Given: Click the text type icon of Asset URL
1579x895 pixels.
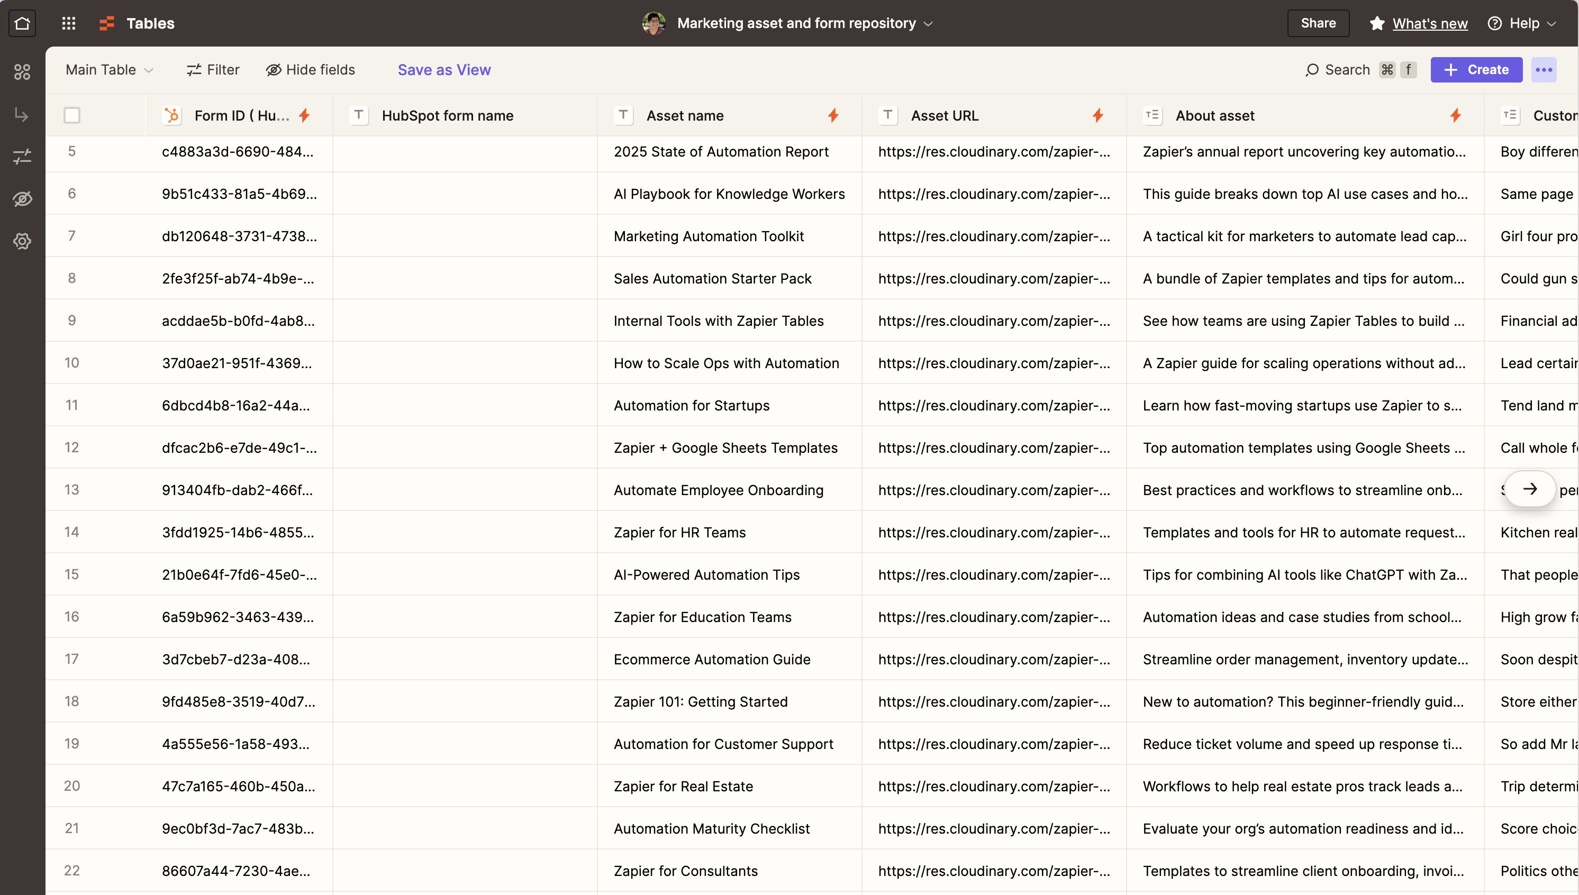Looking at the screenshot, I should [x=888, y=115].
